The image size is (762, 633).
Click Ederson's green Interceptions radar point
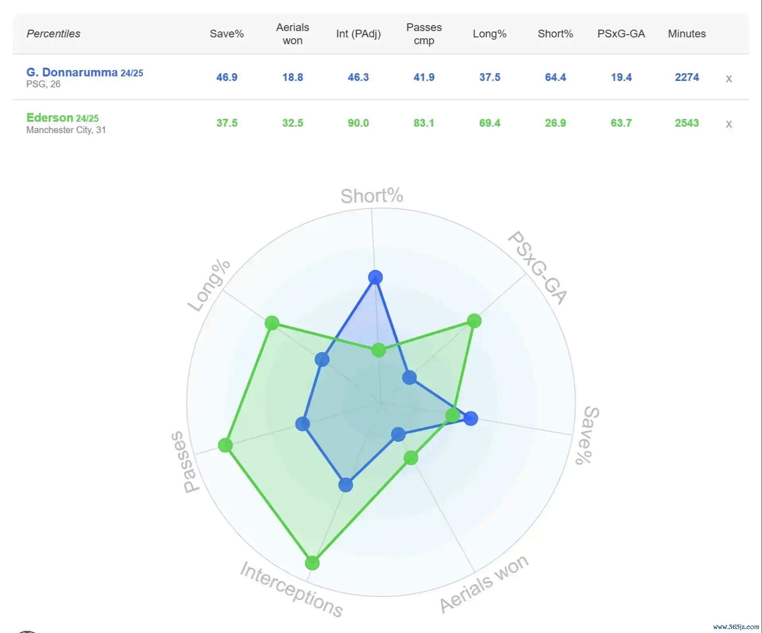pos(312,563)
